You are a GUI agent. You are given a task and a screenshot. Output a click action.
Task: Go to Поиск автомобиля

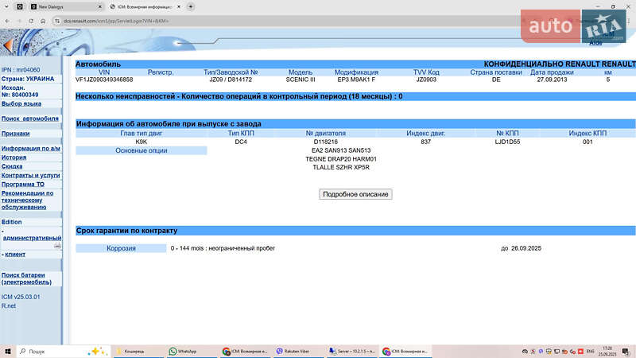30,119
